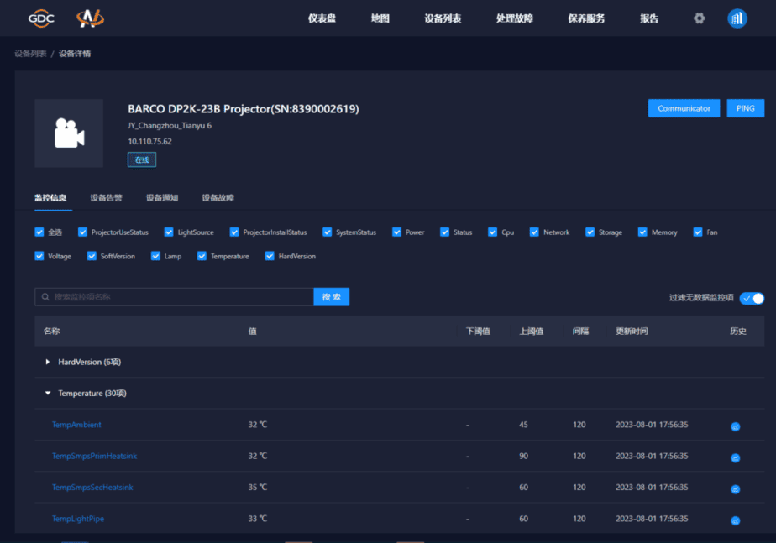Viewport: 776px width, 543px height.
Task: Click the orange N logo icon
Action: pos(90,18)
